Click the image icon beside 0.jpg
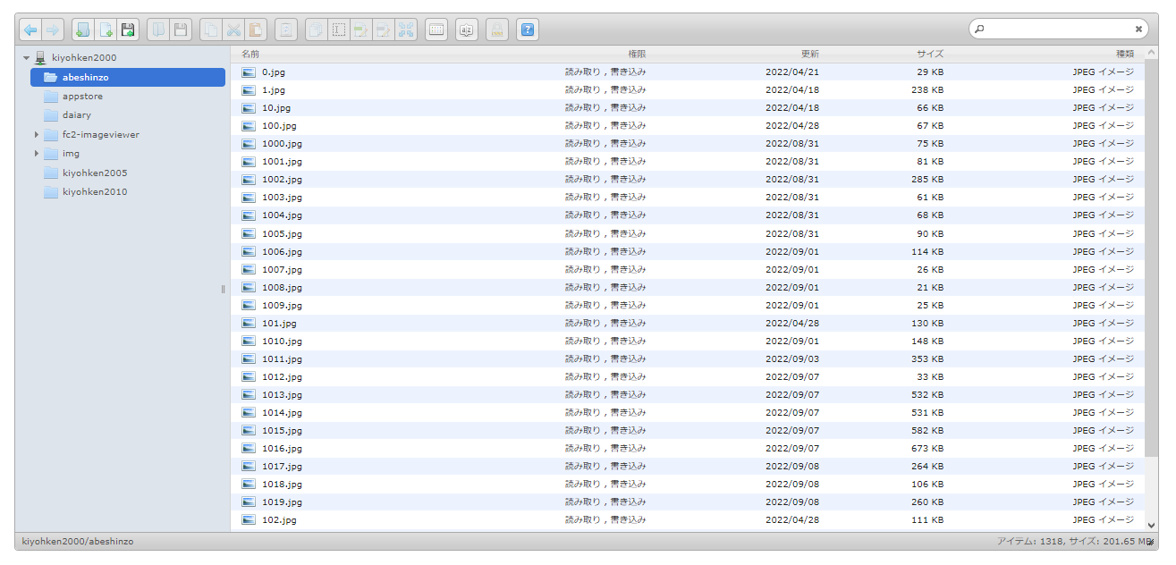 [x=249, y=72]
